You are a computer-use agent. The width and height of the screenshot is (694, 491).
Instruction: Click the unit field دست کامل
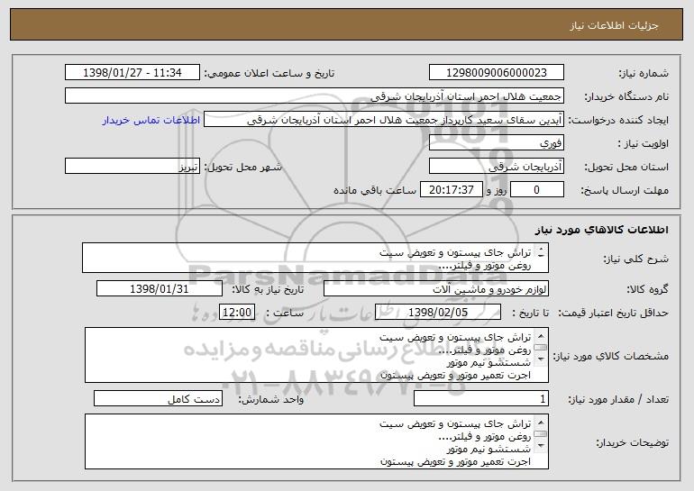click(x=158, y=398)
